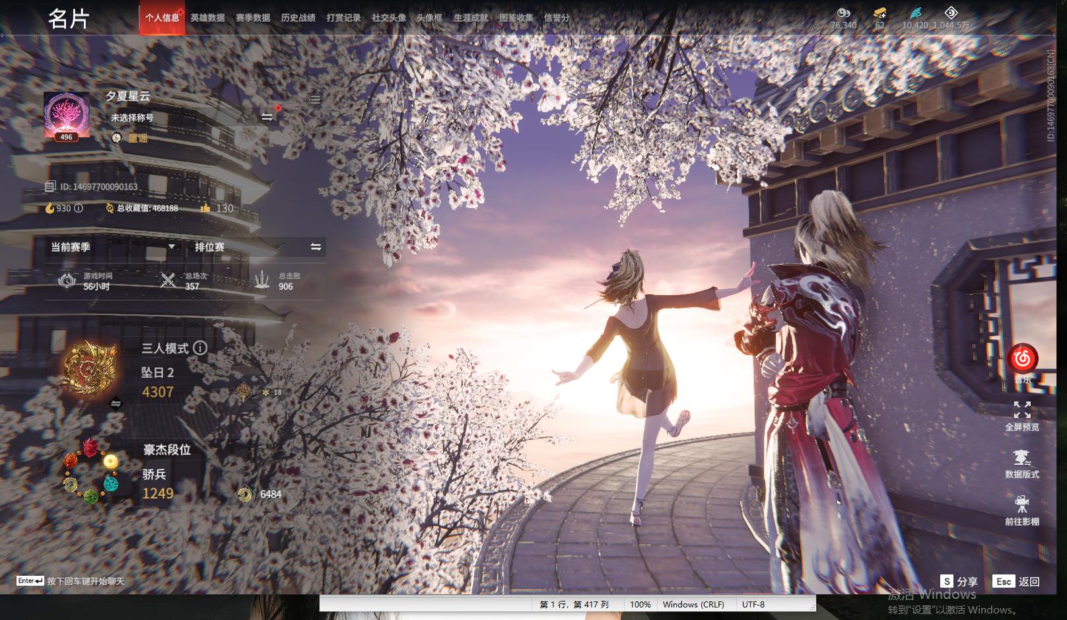Switch to the 图鉴收集 tab

[x=516, y=18]
